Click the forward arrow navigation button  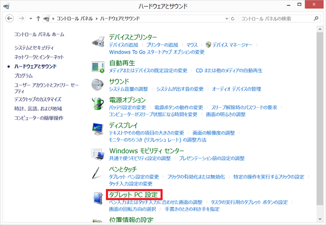click(21, 19)
